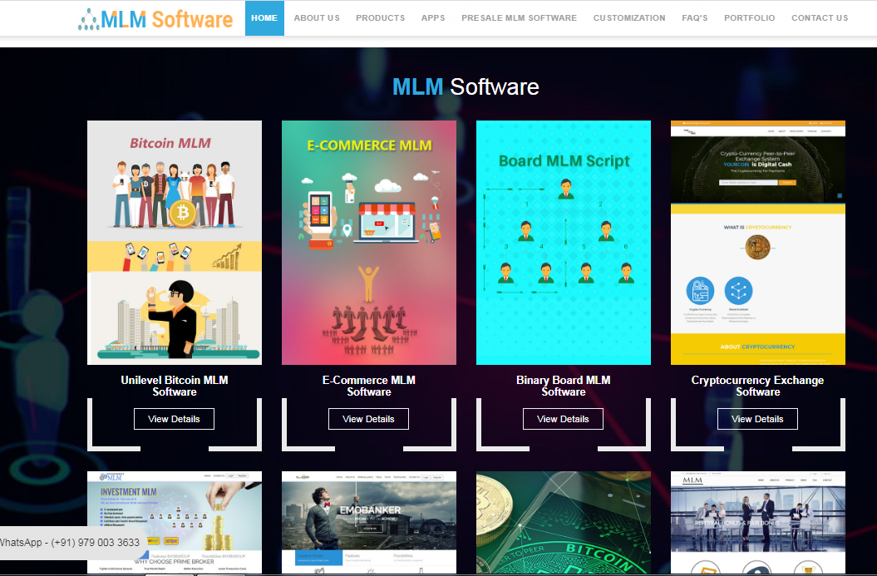This screenshot has height=576, width=877.
Task: Select the HOME tab in navigation
Action: [x=264, y=17]
